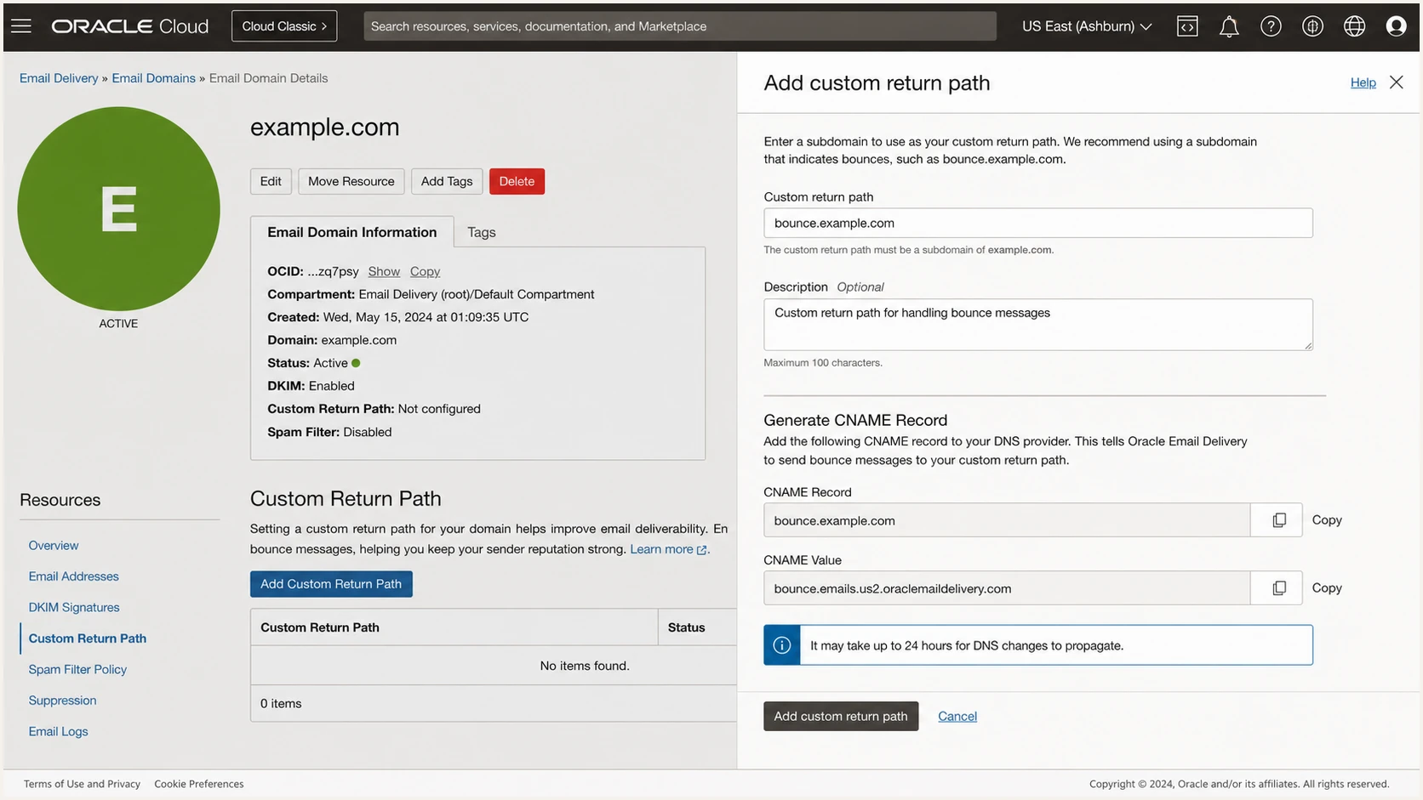Click the Description text area
Viewport: 1423px width, 800px height.
pos(1037,324)
